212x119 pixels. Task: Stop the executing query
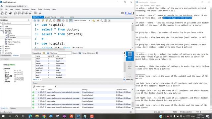pos(54,20)
